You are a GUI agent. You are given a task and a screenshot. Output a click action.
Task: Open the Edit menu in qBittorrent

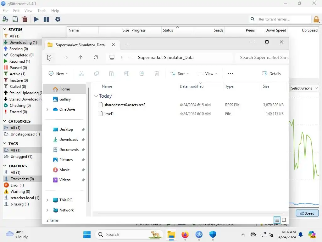click(16, 11)
